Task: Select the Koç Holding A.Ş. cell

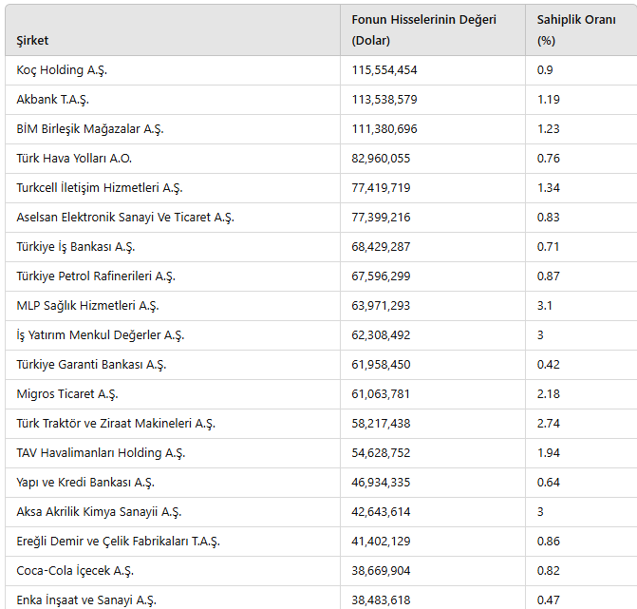Action: 63,70
